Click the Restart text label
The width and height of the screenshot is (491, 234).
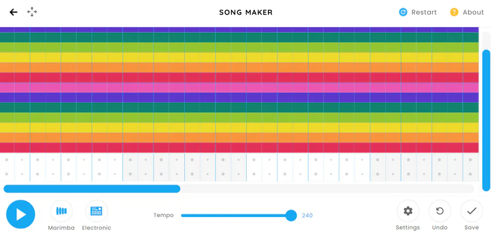tap(424, 12)
